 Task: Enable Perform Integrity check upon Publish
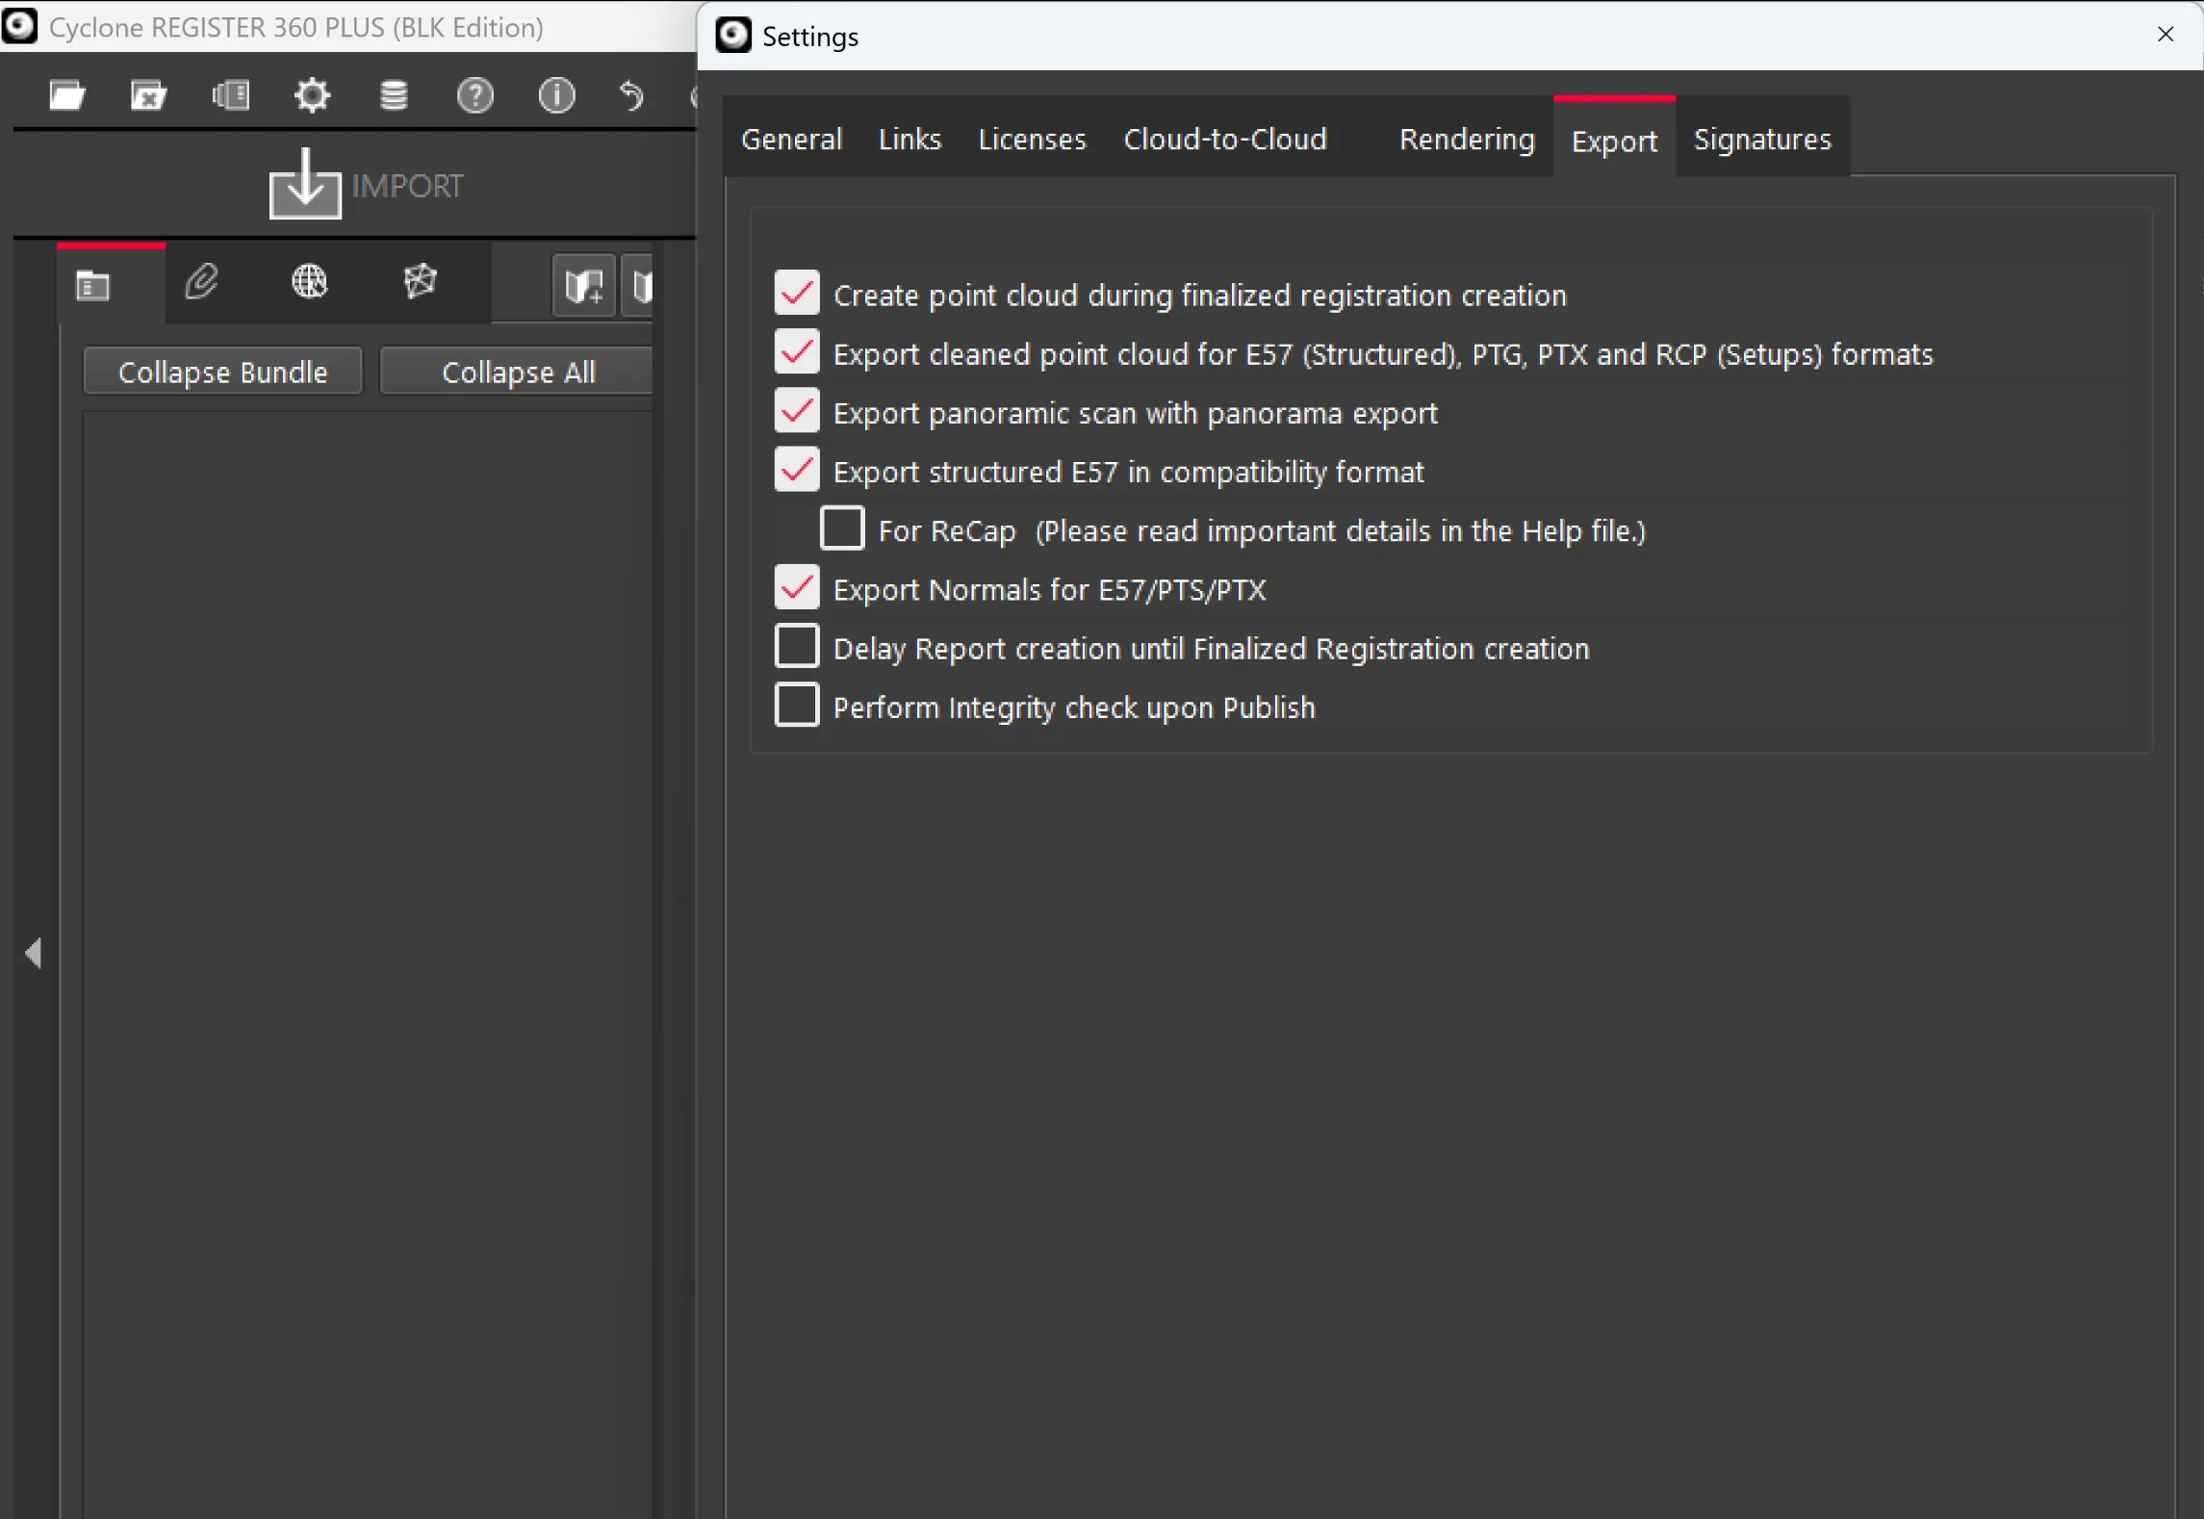click(797, 706)
